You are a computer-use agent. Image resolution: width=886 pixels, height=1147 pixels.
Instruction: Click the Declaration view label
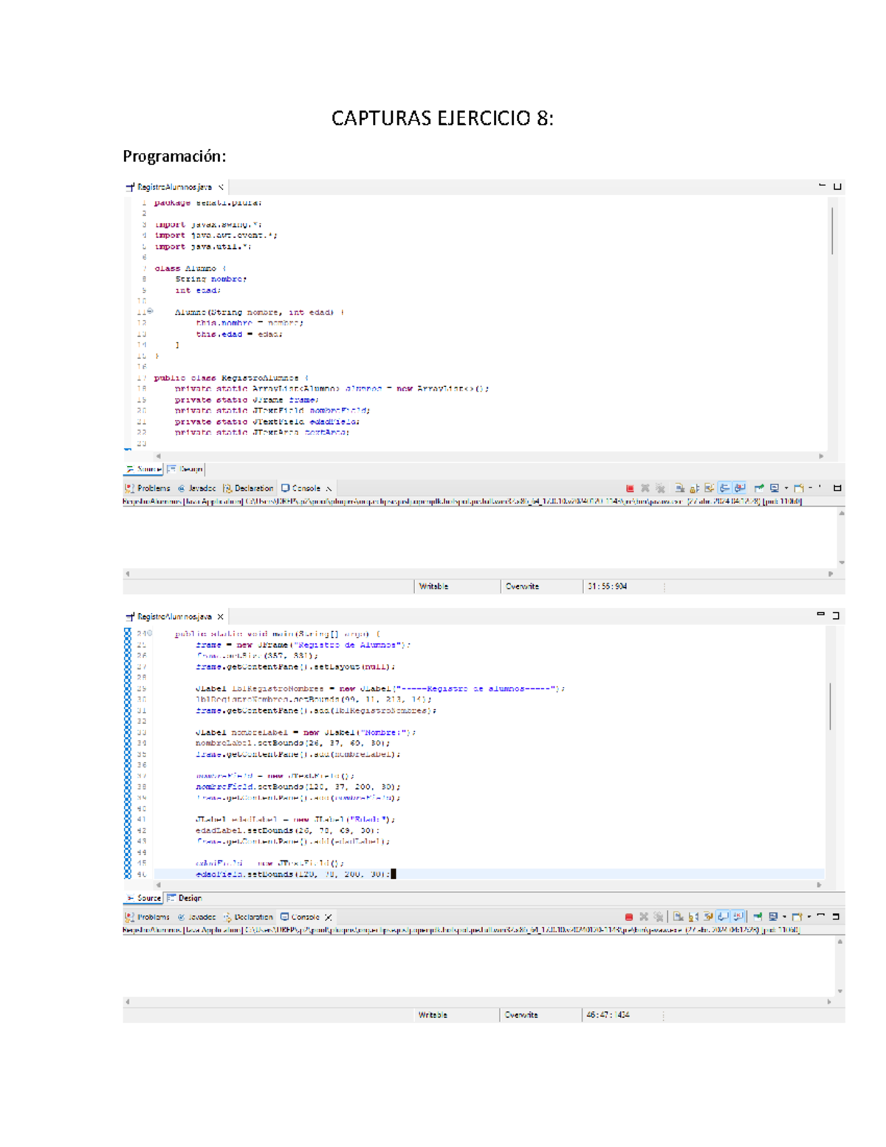click(x=253, y=487)
